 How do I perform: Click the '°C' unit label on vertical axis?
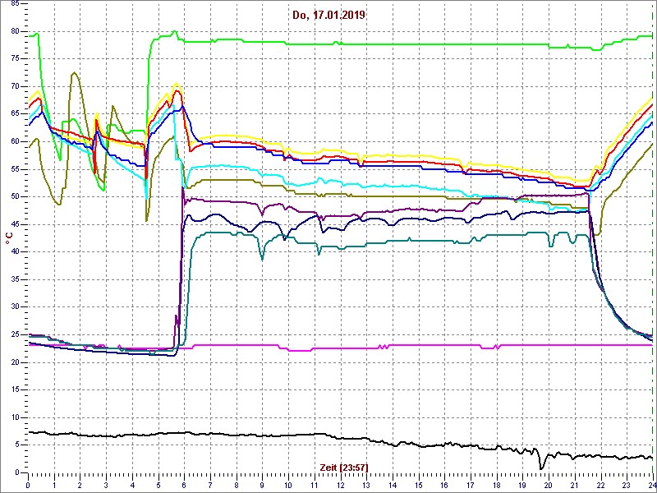[x=9, y=238]
